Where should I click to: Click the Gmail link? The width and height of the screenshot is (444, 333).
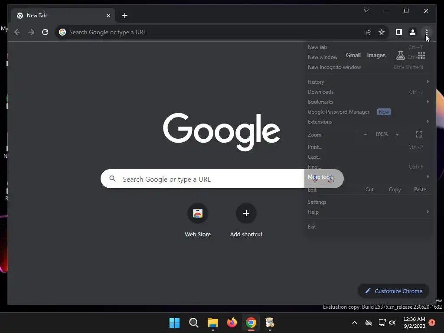[x=353, y=55]
